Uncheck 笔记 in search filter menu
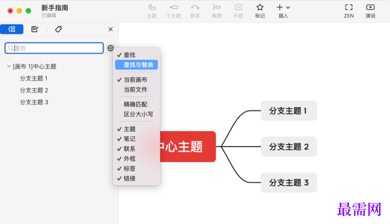This screenshot has width=390, height=224. 130,139
